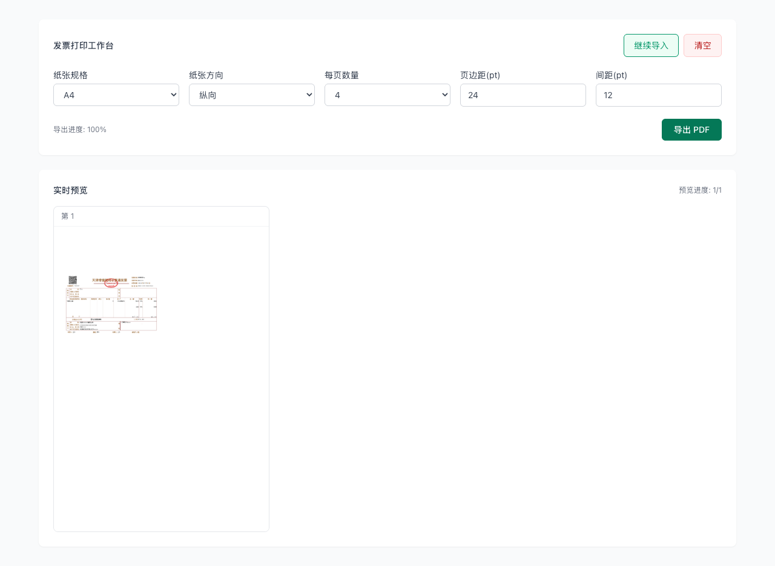Click into the 间距(pt) input field
This screenshot has width=775, height=566.
[x=659, y=95]
